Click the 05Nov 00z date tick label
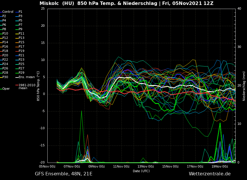The image size is (247, 180). coord(47,167)
